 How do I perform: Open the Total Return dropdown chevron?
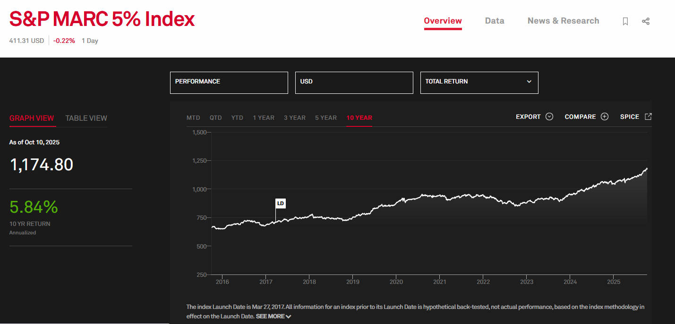click(x=529, y=82)
